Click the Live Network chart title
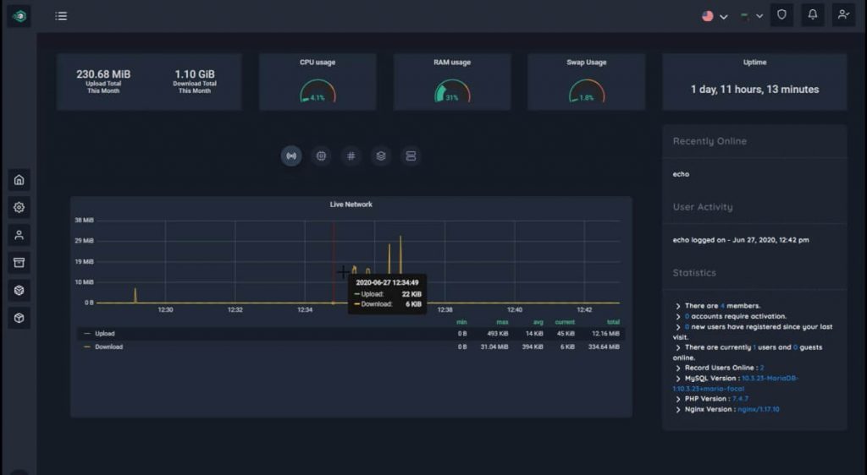 [351, 205]
